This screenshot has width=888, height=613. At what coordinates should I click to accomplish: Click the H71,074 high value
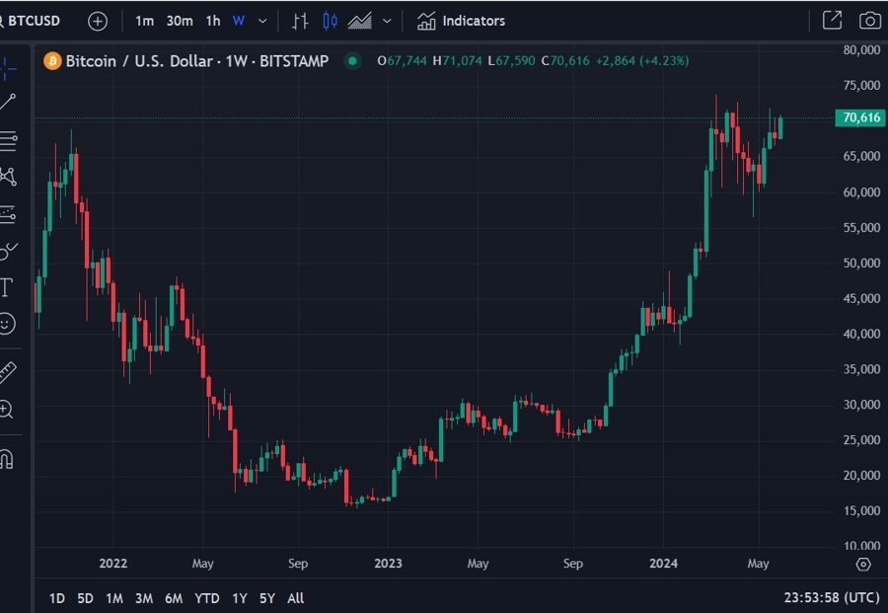point(457,60)
